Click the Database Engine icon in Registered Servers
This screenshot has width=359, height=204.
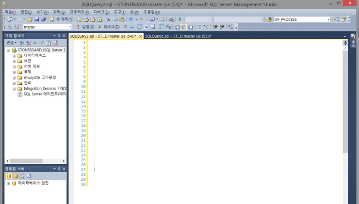click(9, 176)
